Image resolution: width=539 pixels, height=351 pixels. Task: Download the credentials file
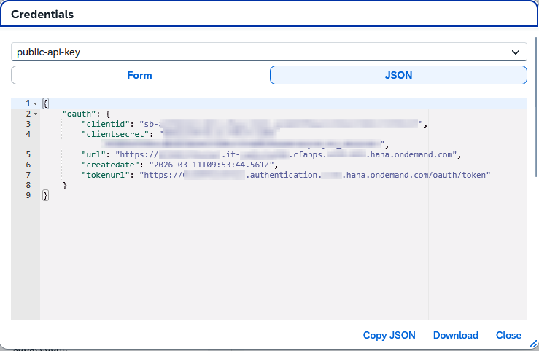click(455, 335)
